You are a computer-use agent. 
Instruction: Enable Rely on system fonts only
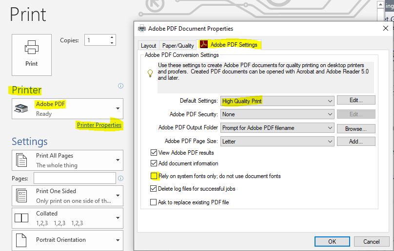pos(154,176)
